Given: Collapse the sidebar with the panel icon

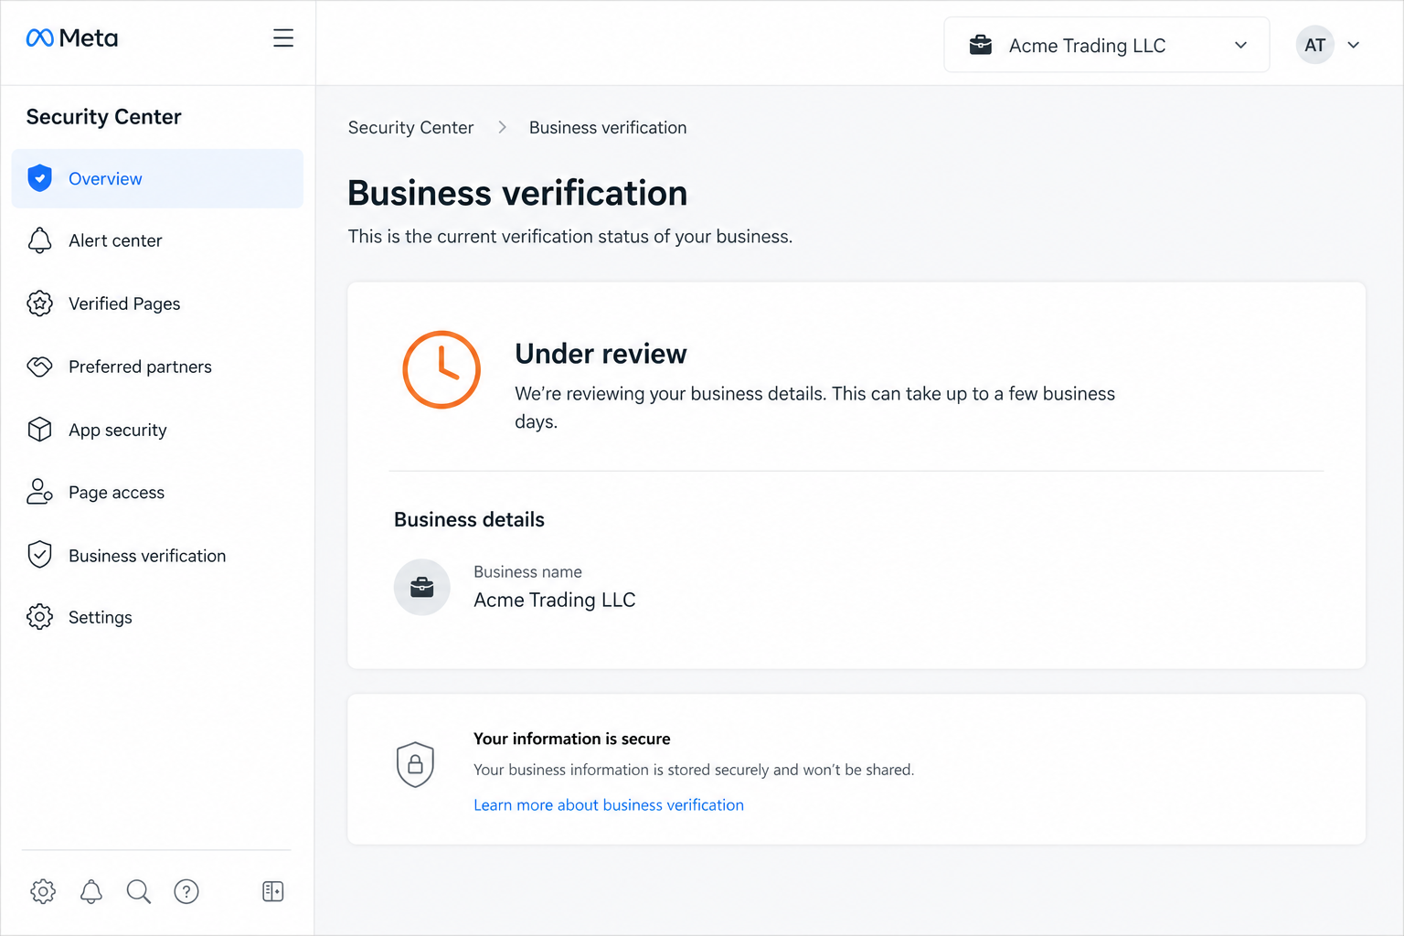Looking at the screenshot, I should 273,891.
